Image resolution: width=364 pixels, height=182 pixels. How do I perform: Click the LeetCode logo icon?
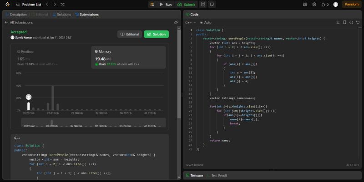point(7,4)
